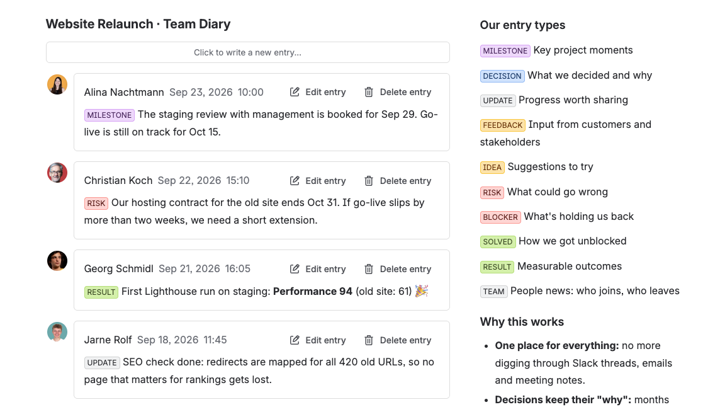The width and height of the screenshot is (720, 407).
Task: Select the RESULT badge in entry types list
Action: pyautogui.click(x=497, y=267)
